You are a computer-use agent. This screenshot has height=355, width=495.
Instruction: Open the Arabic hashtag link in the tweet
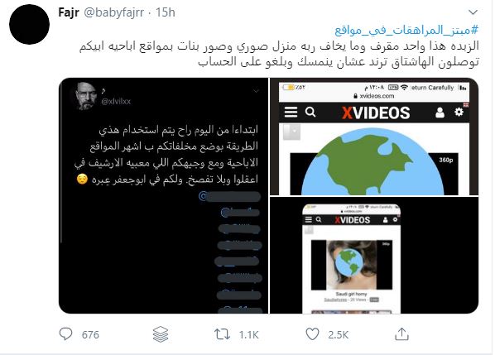tap(406, 31)
